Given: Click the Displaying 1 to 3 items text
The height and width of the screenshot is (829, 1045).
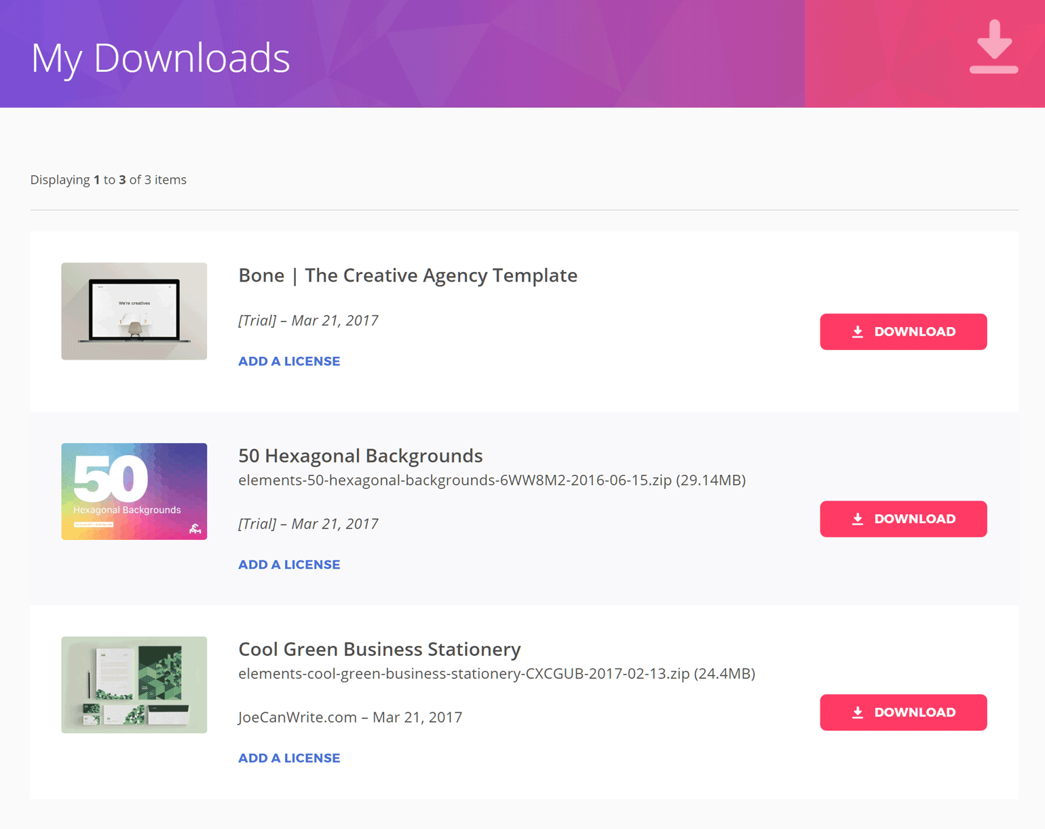Looking at the screenshot, I should 108,179.
